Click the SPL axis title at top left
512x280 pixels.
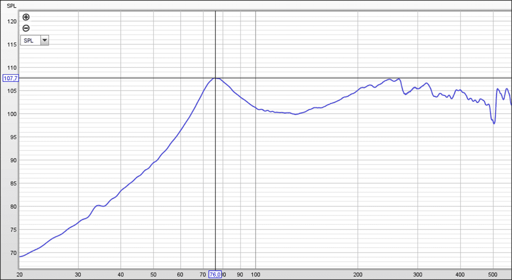pyautogui.click(x=11, y=6)
